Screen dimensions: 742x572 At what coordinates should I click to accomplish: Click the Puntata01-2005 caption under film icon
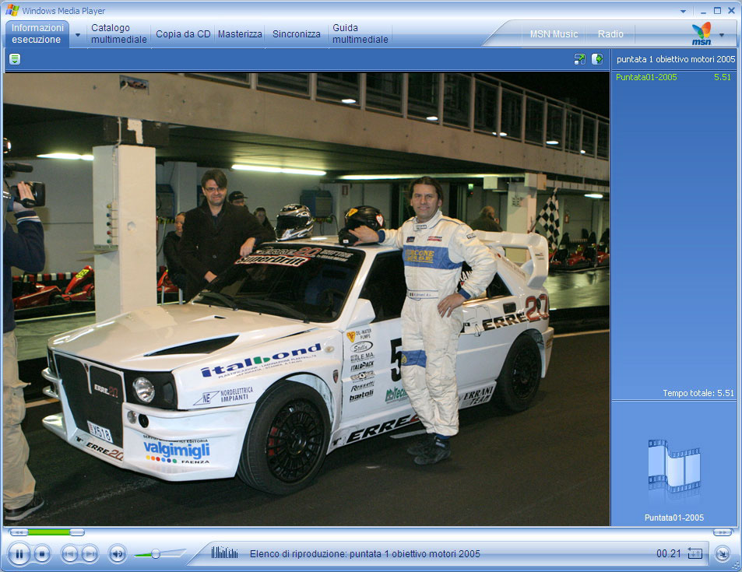pyautogui.click(x=673, y=518)
